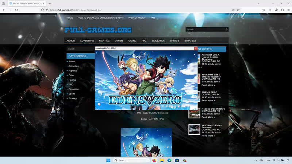Viewport: 292px width, 164px height.
Task: Bookmark this page with the star icon
Action: coord(238,10)
